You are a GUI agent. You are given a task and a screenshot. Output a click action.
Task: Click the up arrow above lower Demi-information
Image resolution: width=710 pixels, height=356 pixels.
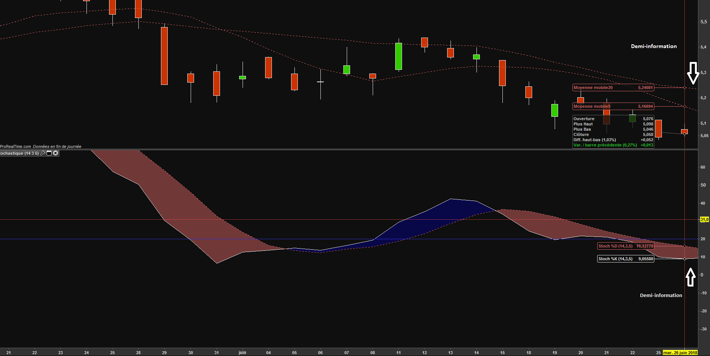click(x=690, y=277)
